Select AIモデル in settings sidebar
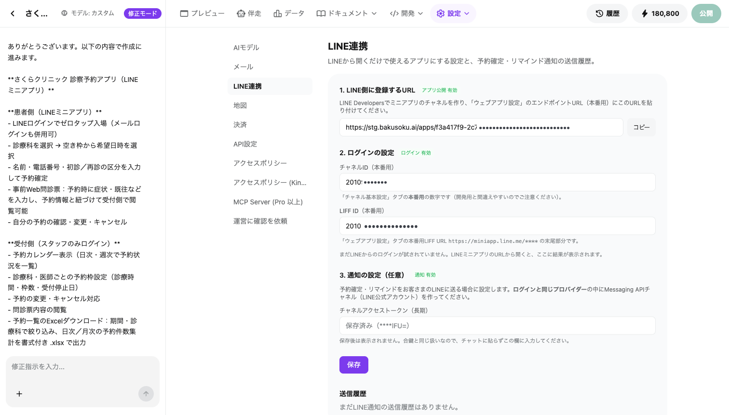Viewport: 729px width, 415px height. pyautogui.click(x=270, y=48)
